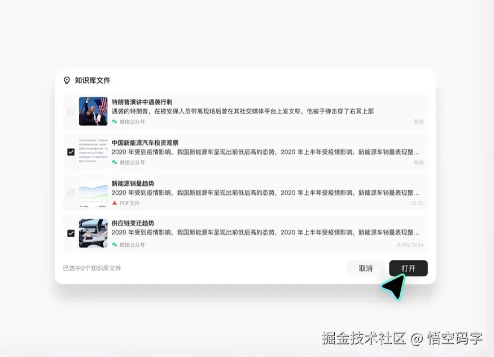Deselect the 供应链变迁趋势 checkbox
Viewport: 494px width, 357px height.
pos(71,233)
